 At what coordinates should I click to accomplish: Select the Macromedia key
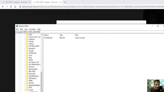click(x=33, y=69)
